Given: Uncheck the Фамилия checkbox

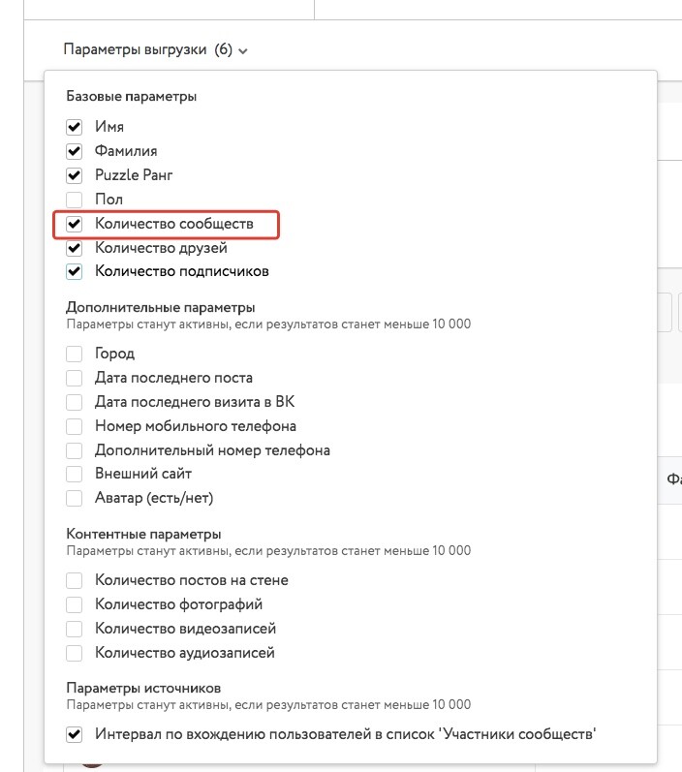Looking at the screenshot, I should click(x=75, y=151).
